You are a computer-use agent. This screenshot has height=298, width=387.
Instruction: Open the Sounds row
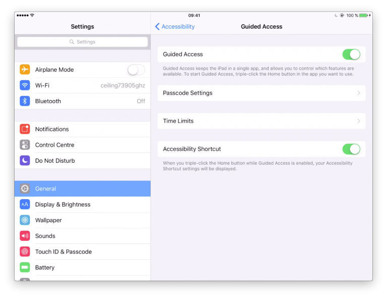83,236
